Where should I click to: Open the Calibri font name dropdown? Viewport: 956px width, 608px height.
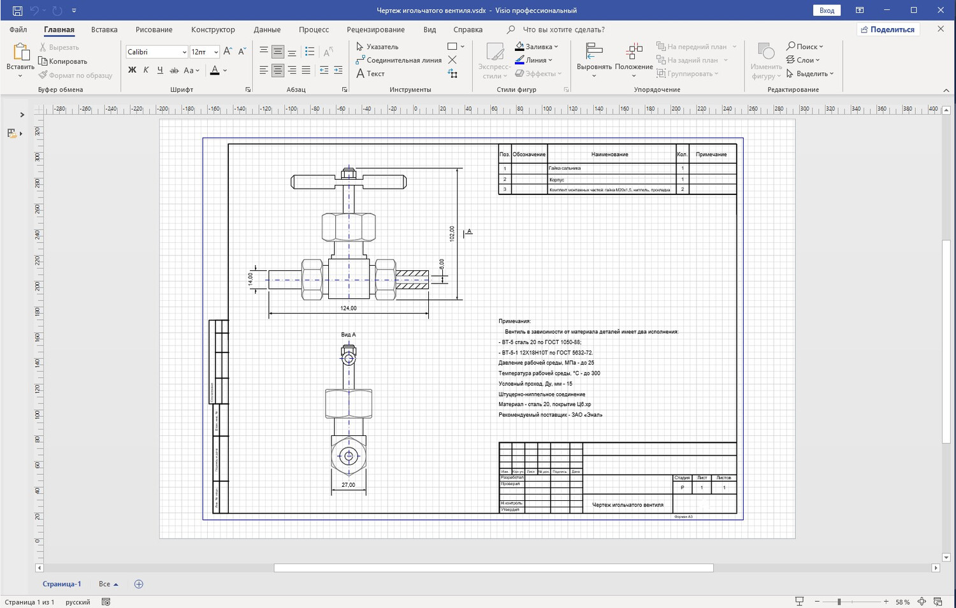coord(184,52)
